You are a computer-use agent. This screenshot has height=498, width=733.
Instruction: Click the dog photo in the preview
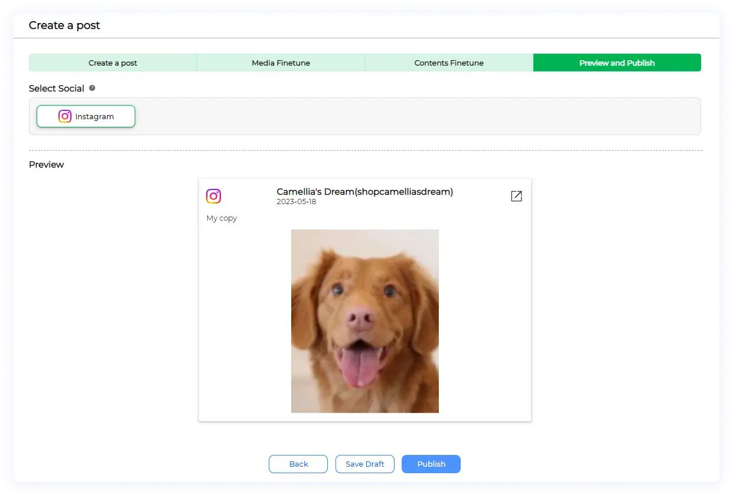click(x=364, y=321)
